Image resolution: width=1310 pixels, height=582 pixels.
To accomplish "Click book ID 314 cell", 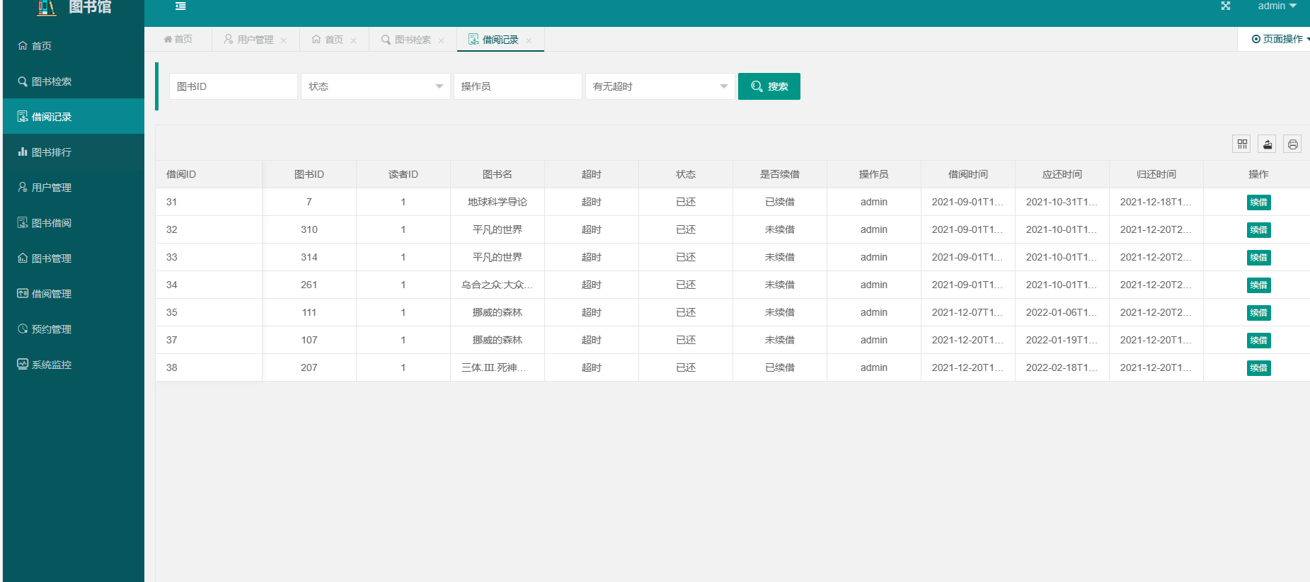I will [x=309, y=257].
